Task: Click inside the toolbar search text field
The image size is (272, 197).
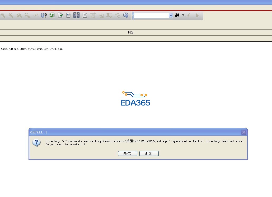Action: (151, 15)
